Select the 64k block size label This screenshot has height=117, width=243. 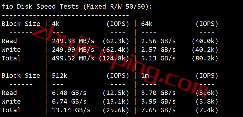click(x=147, y=24)
